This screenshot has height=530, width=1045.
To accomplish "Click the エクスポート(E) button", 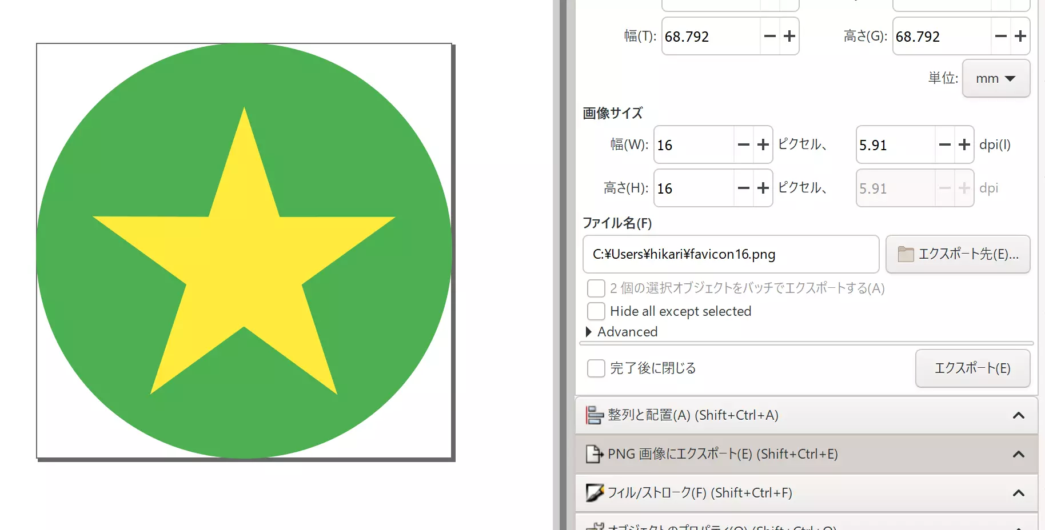I will coord(972,368).
